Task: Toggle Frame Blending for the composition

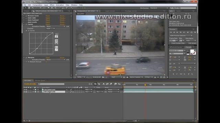Action: [x=107, y=84]
